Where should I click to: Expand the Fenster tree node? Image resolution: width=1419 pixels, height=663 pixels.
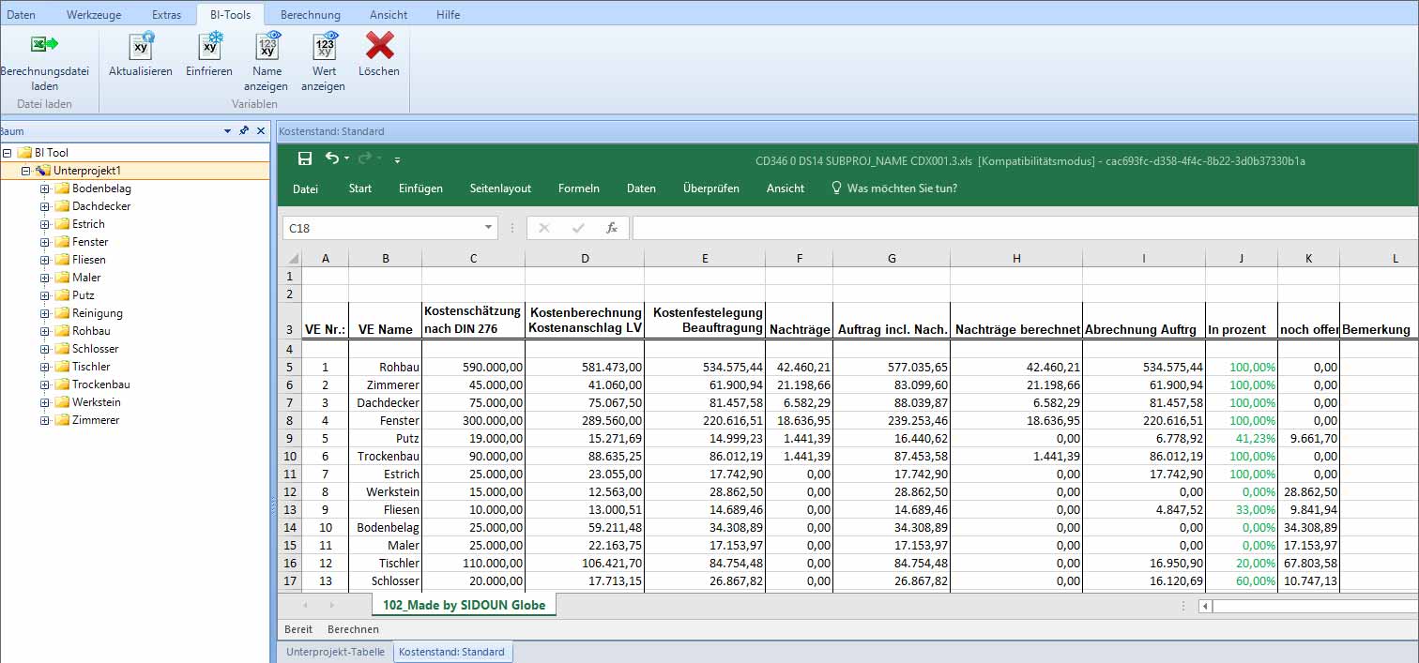coord(44,242)
